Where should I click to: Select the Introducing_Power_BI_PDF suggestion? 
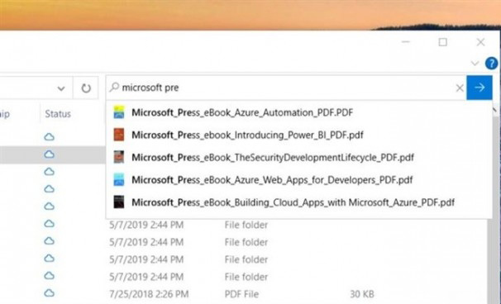coord(299,135)
